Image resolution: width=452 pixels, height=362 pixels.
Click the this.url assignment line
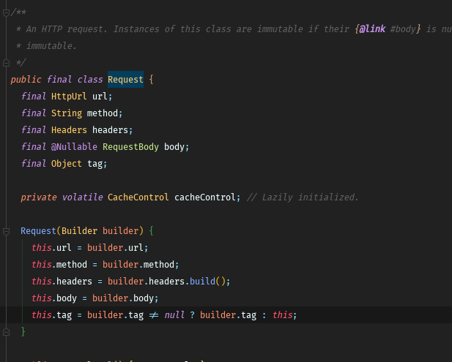click(89, 248)
